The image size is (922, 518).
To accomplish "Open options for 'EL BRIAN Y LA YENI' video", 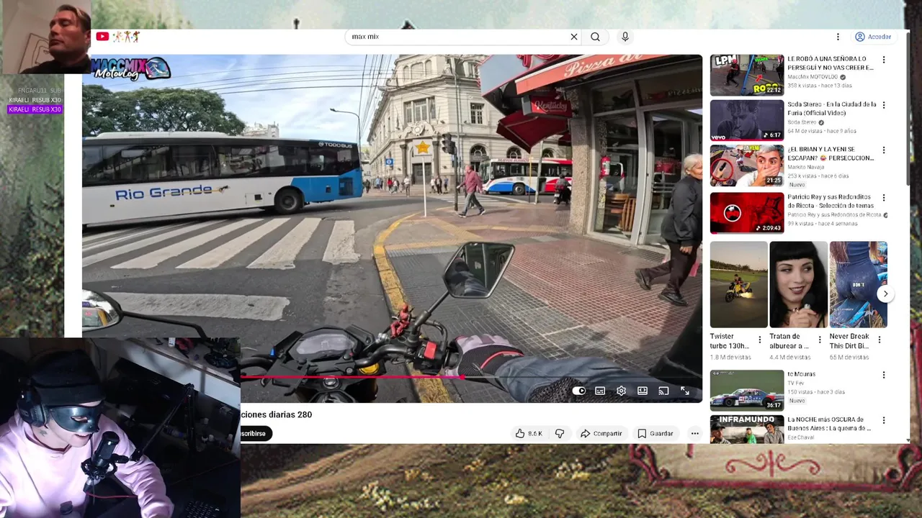I will [884, 150].
